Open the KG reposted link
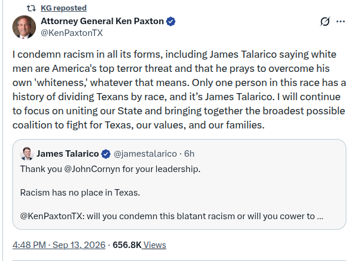Image resolution: width=354 pixels, height=261 pixels. coord(64,8)
